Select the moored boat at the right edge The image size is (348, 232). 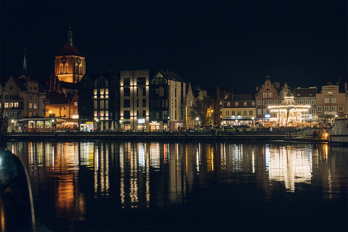338,131
